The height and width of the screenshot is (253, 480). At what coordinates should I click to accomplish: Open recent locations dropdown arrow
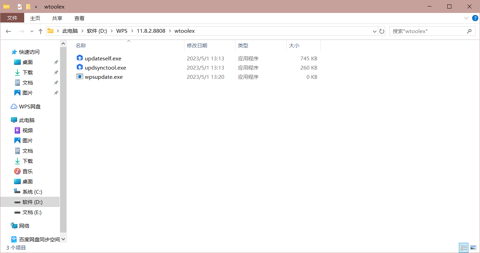[x=32, y=31]
